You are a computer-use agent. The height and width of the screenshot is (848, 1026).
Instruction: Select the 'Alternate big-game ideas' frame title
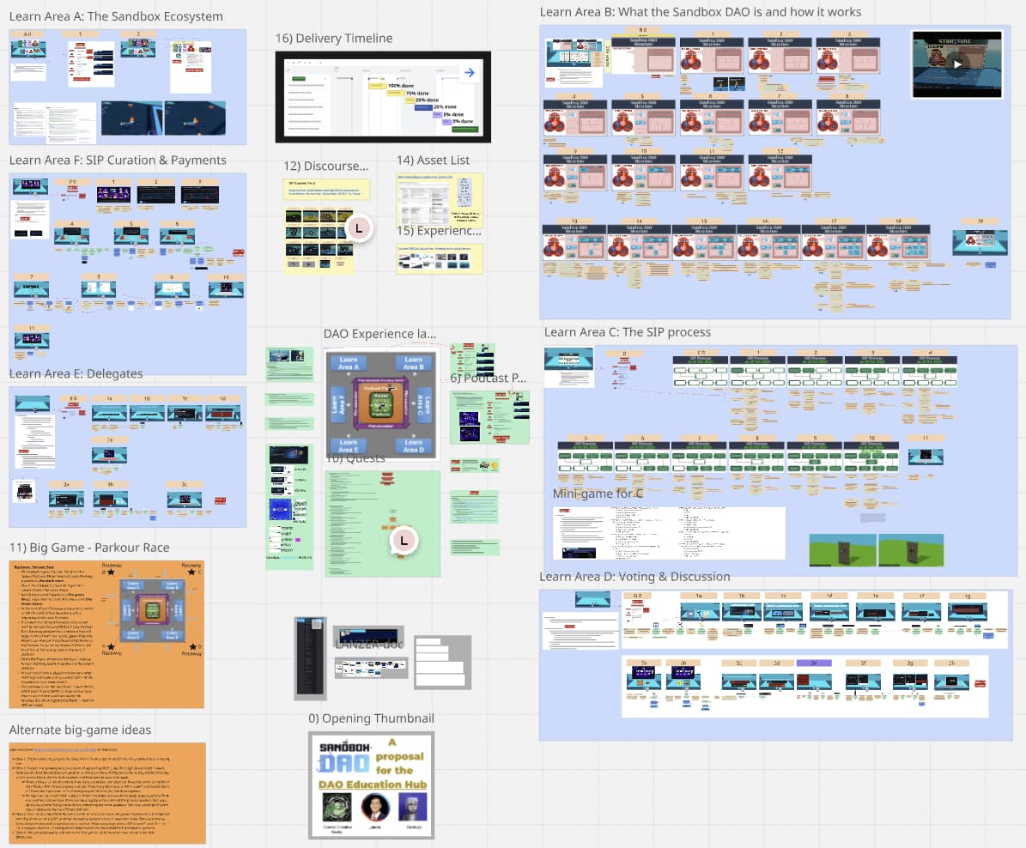point(80,730)
